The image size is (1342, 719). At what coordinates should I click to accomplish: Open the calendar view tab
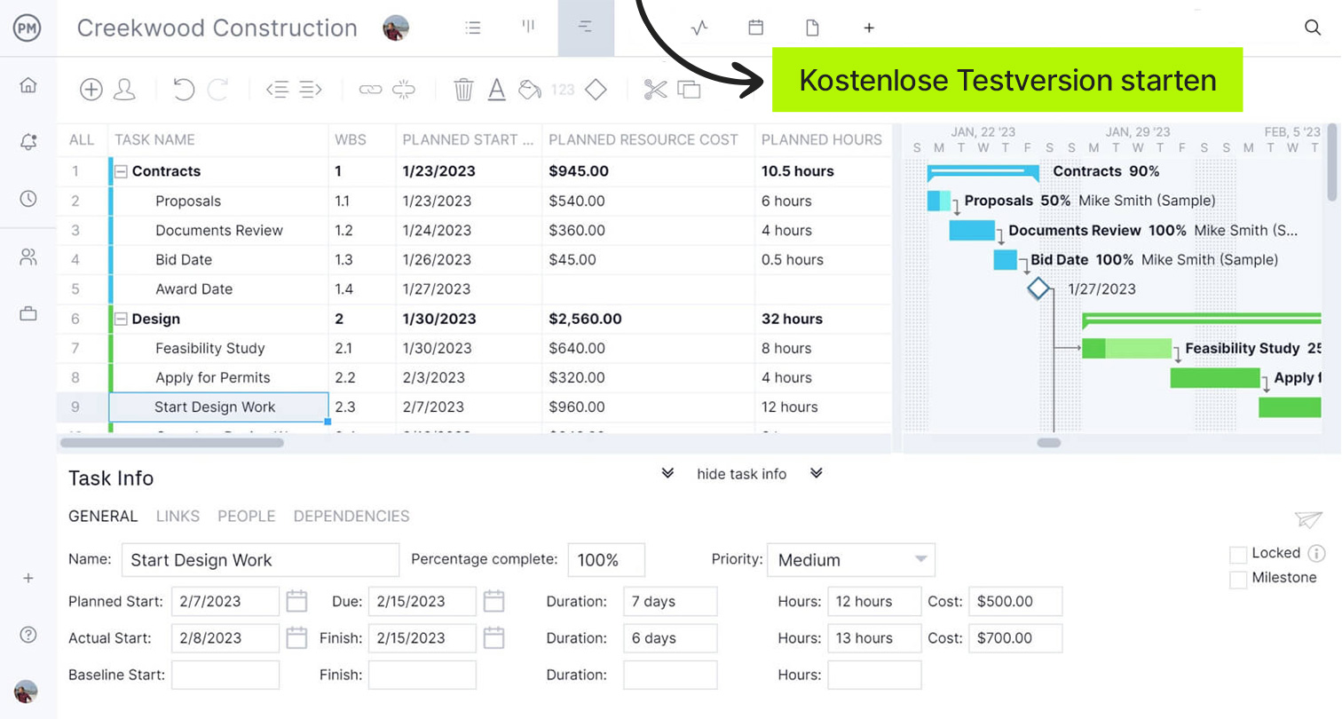(x=755, y=28)
